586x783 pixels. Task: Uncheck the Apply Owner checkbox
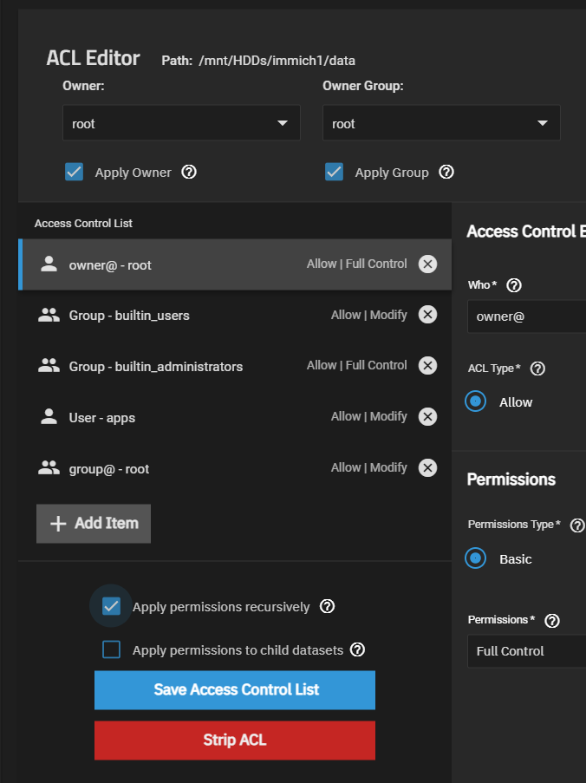click(74, 172)
